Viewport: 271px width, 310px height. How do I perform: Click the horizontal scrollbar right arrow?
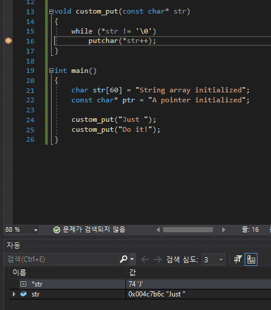[x=223, y=230]
